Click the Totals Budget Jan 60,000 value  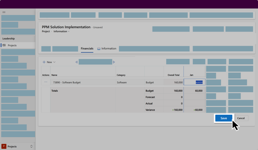click(199, 91)
